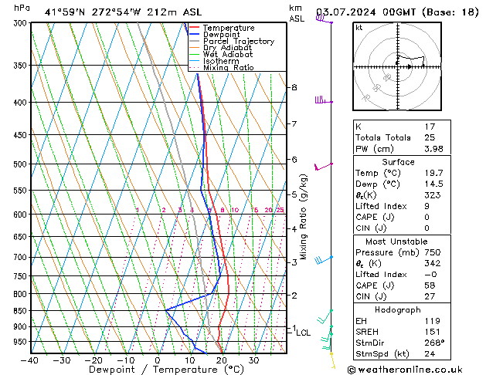Viewport: 486px width, 375px height.
Task: Click the Most Unstable θe value 342
Action: point(433,263)
